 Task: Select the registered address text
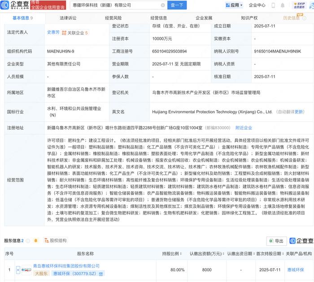tap(125, 128)
